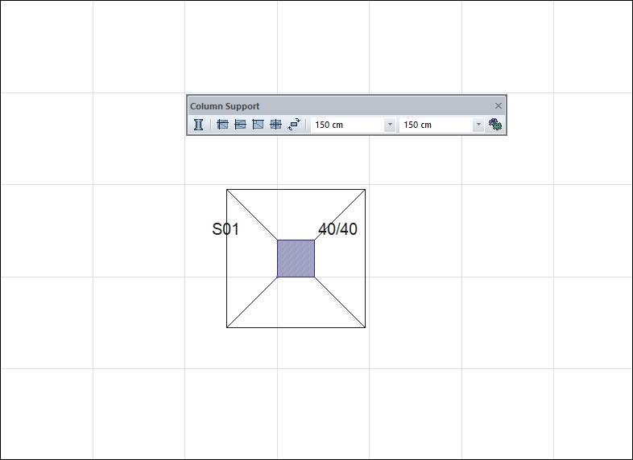633x460 pixels.
Task: Open Column Support settings gear icon
Action: point(495,125)
